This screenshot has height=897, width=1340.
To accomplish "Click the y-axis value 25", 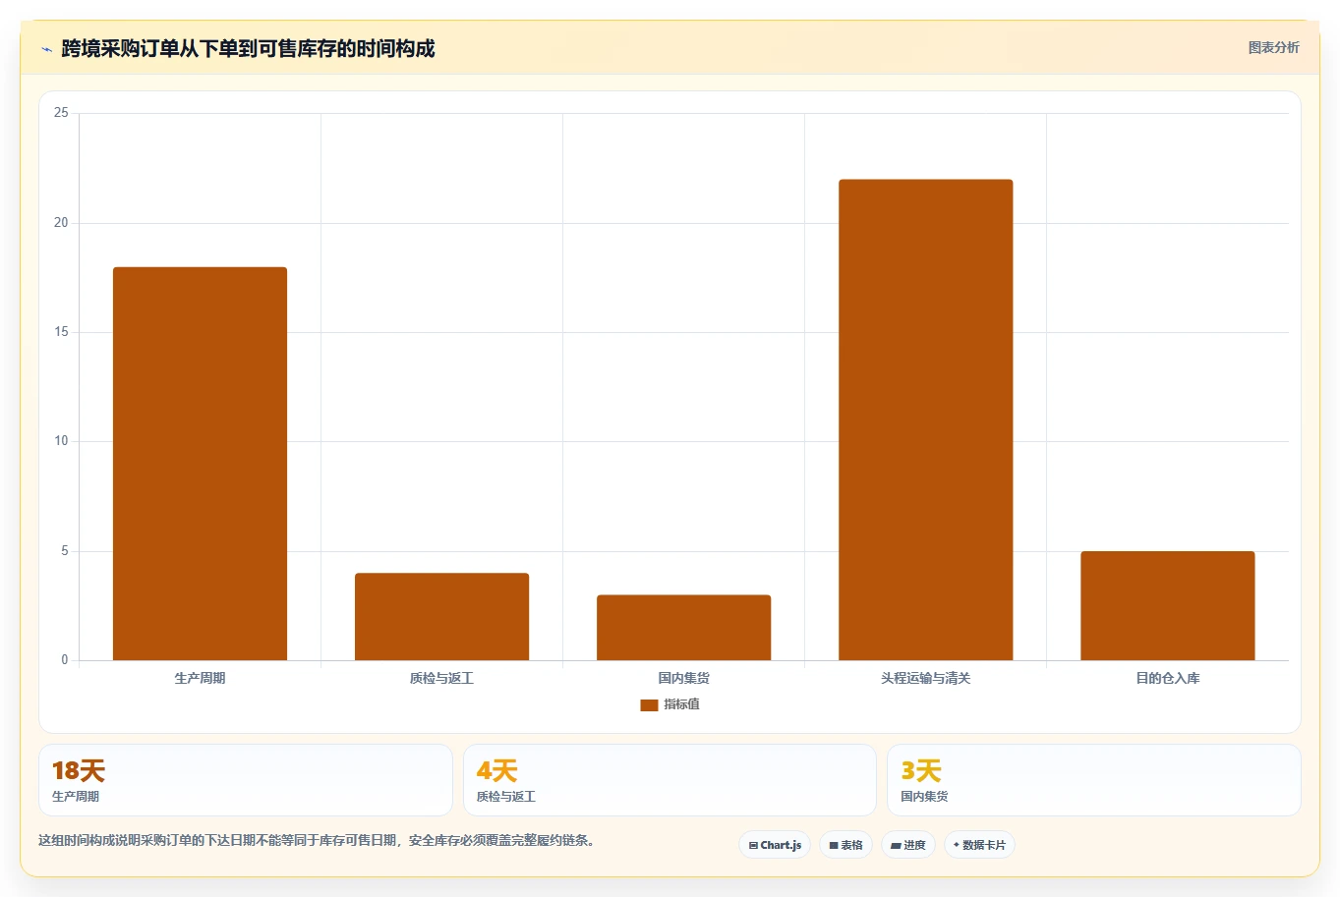I will 62,113.
